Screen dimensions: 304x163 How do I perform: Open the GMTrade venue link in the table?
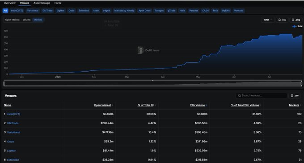[13, 123]
